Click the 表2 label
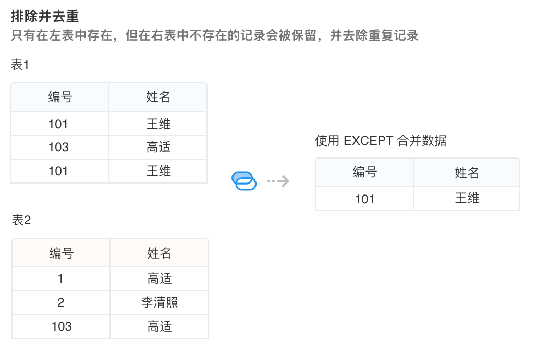The width and height of the screenshot is (537, 341). (21, 220)
